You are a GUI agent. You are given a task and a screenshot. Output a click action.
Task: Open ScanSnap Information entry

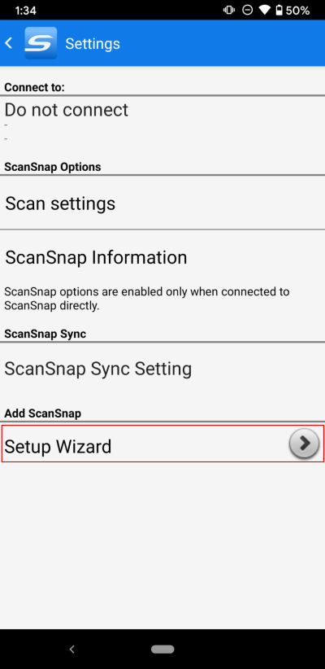coord(162,257)
